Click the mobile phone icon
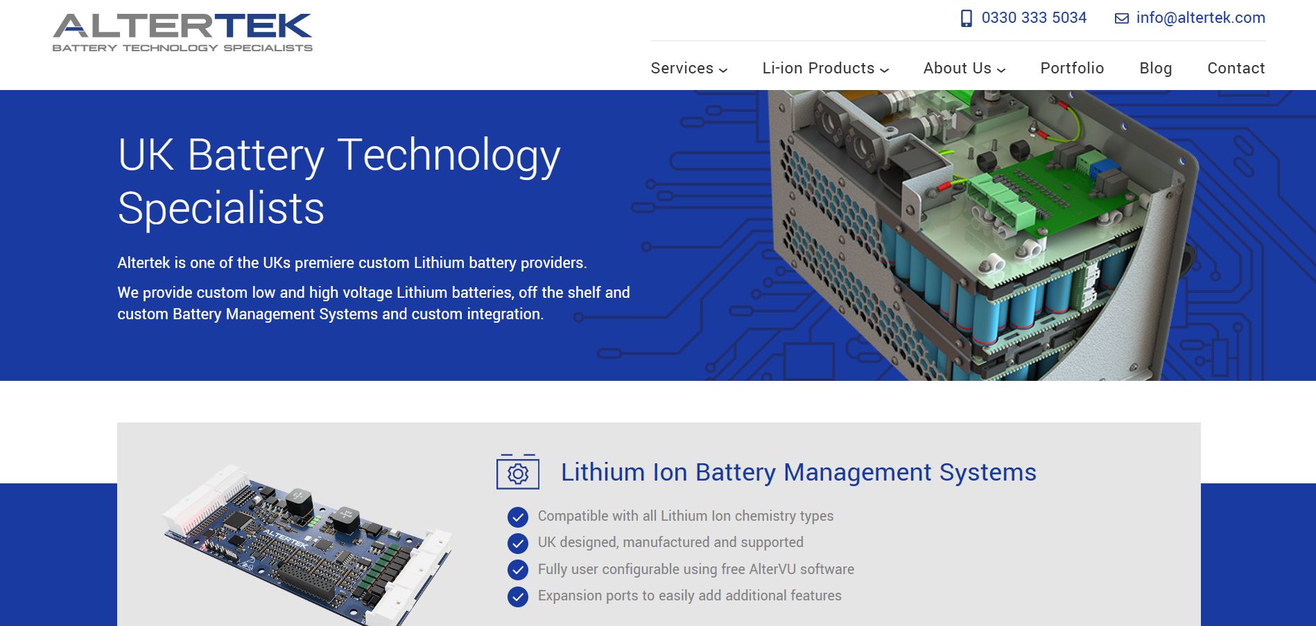The width and height of the screenshot is (1316, 626). coord(966,18)
